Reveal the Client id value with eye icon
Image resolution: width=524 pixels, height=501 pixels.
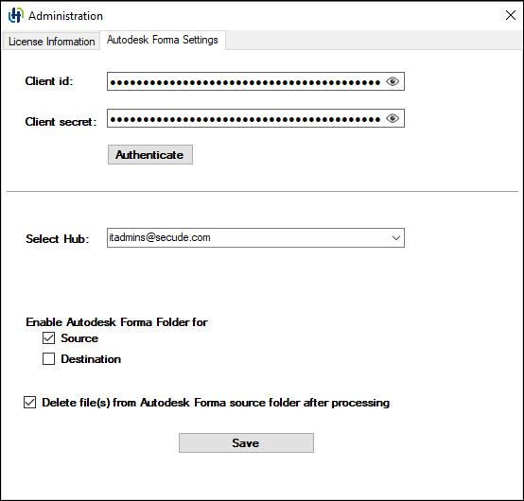click(x=393, y=81)
